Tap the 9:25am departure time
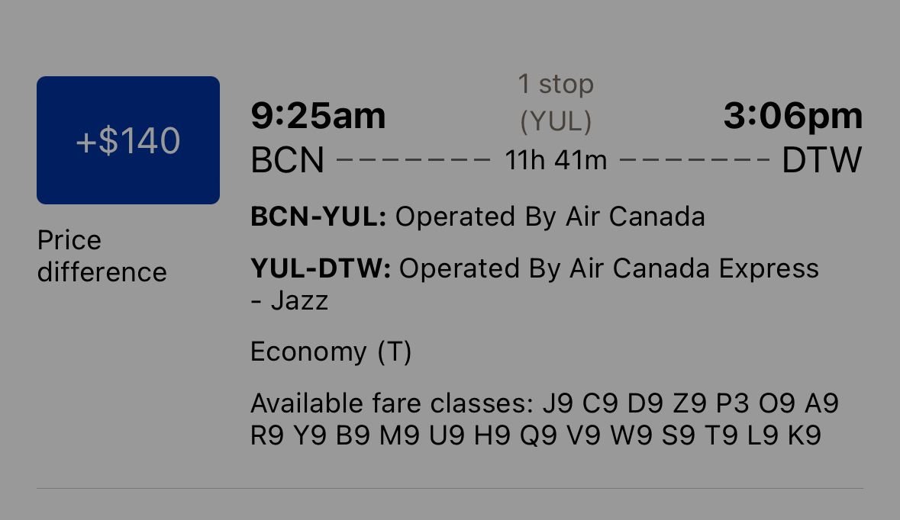Screen dimensions: 900x520 (318, 116)
